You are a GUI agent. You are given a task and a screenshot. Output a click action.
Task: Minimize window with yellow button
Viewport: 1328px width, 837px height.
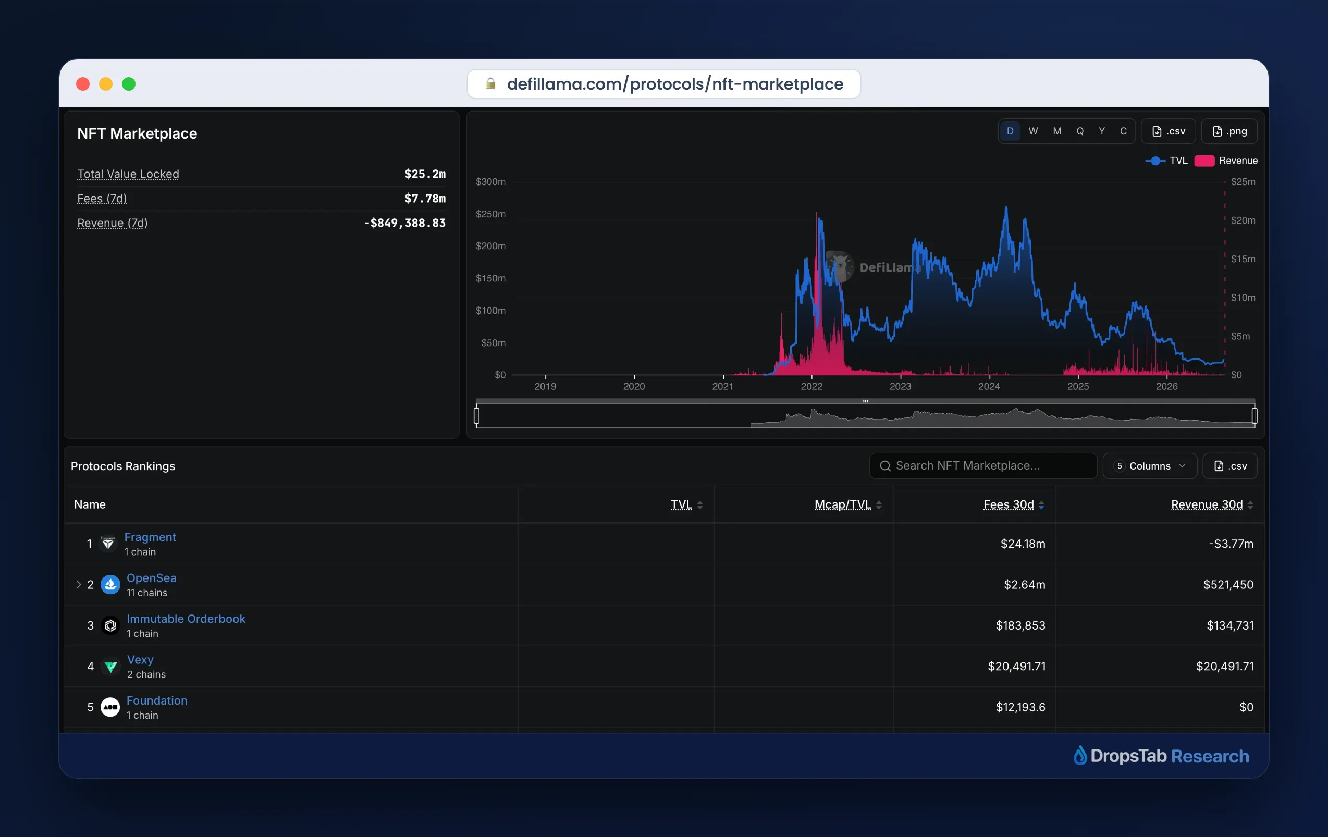[106, 84]
